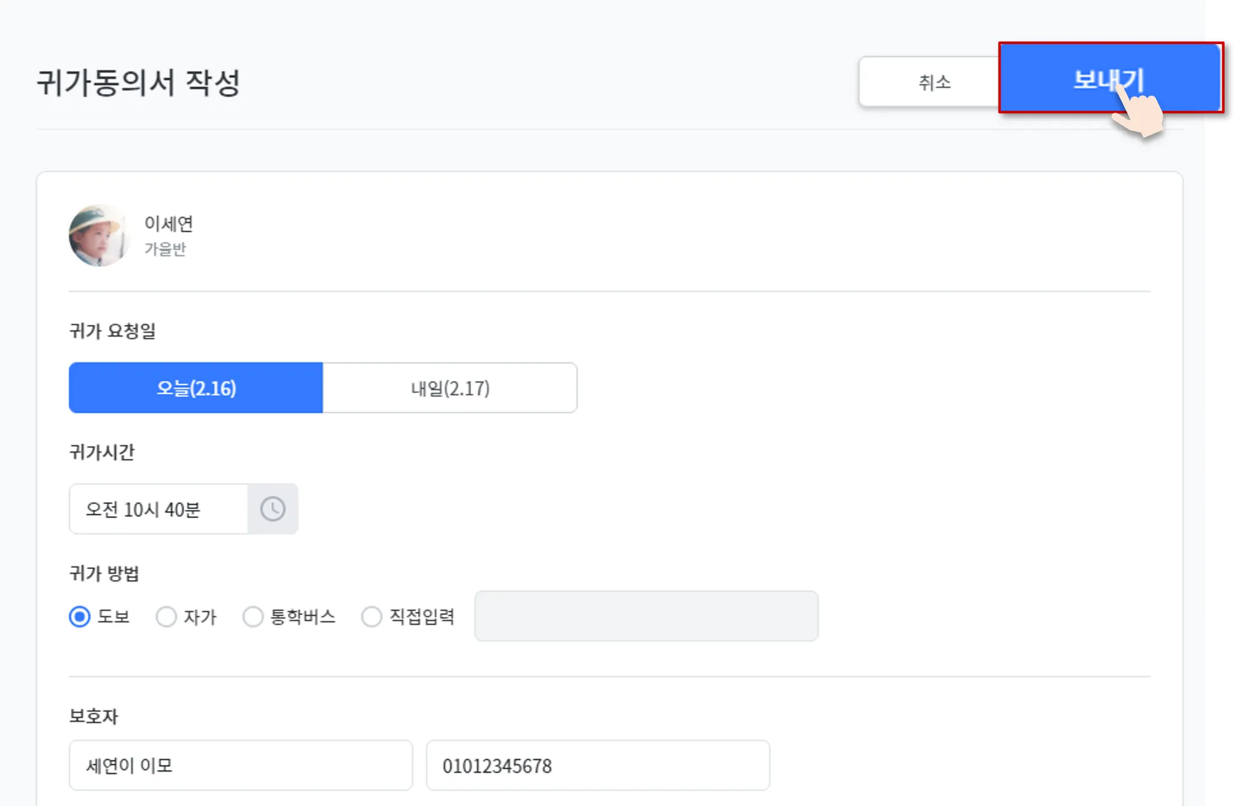
Task: Open the 오전 10시 40분 time field
Action: point(158,509)
